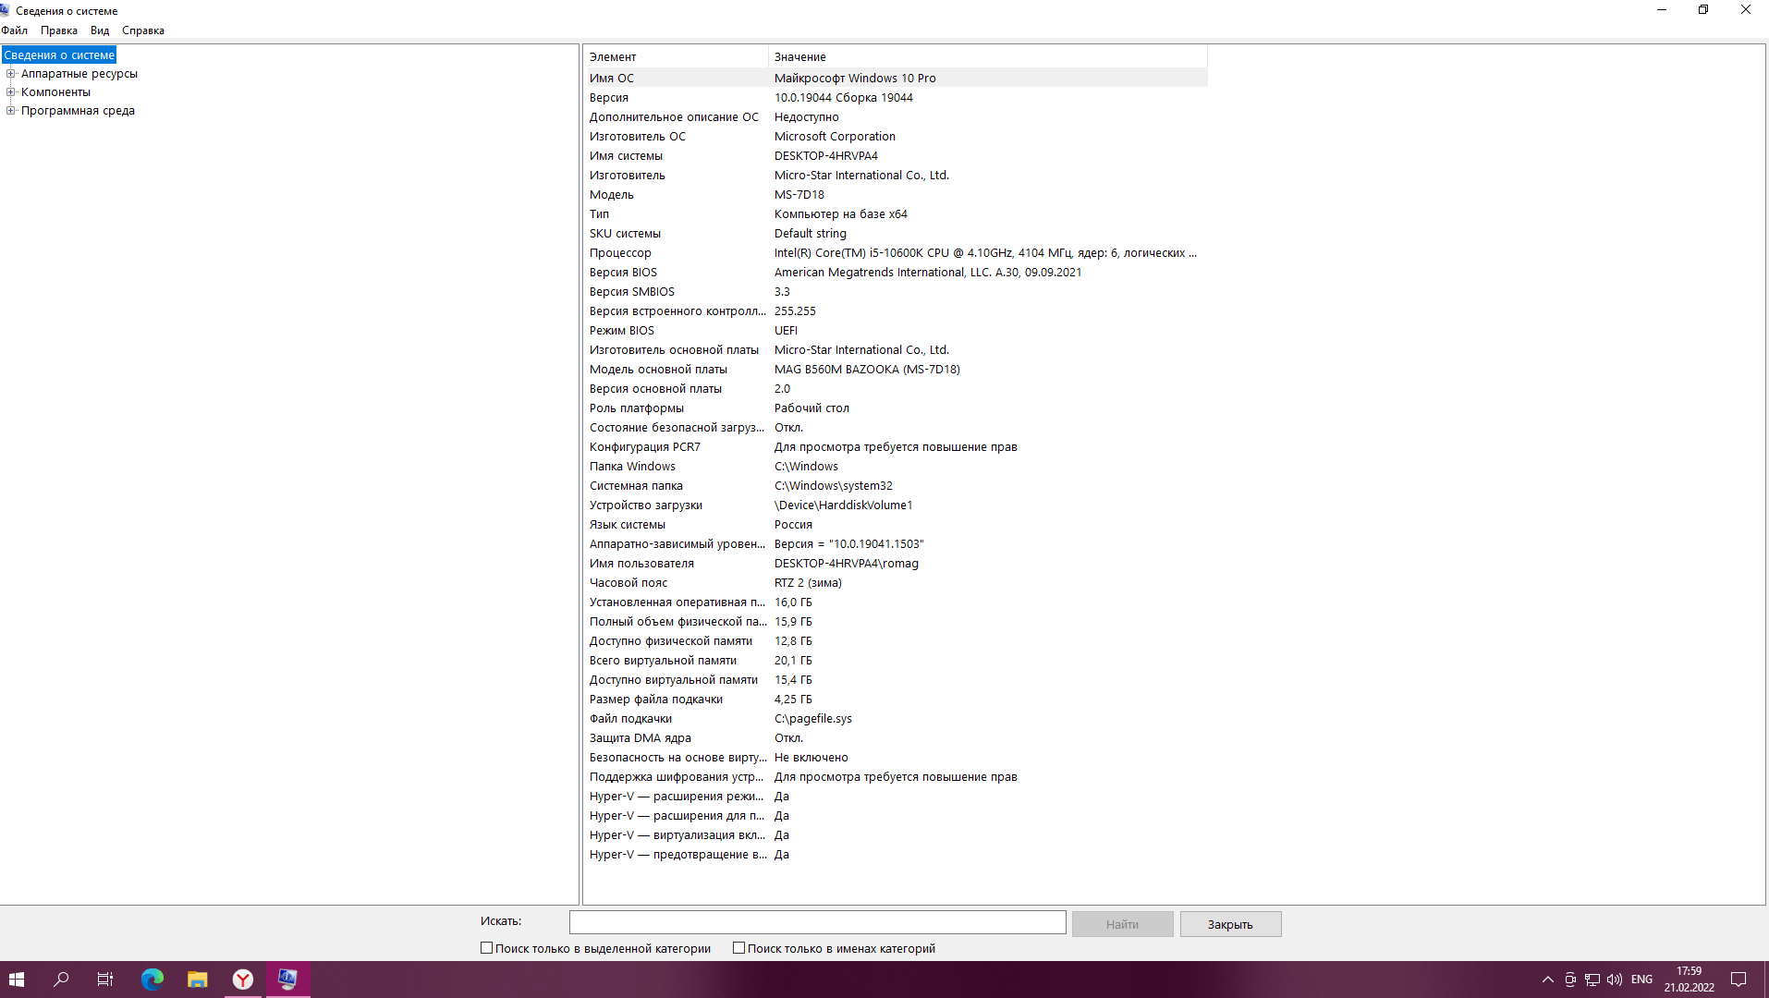Click the Найти button
The image size is (1769, 998).
(1122, 924)
